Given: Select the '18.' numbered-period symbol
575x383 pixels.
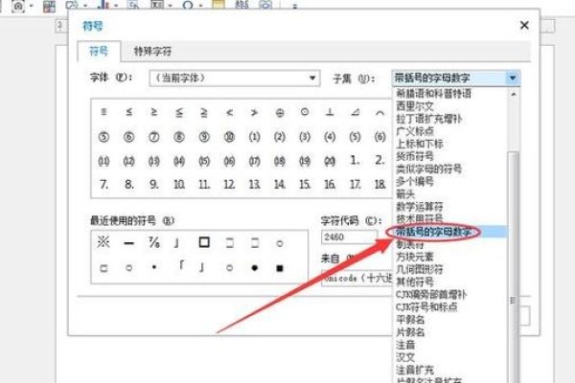Looking at the screenshot, I should 379,184.
